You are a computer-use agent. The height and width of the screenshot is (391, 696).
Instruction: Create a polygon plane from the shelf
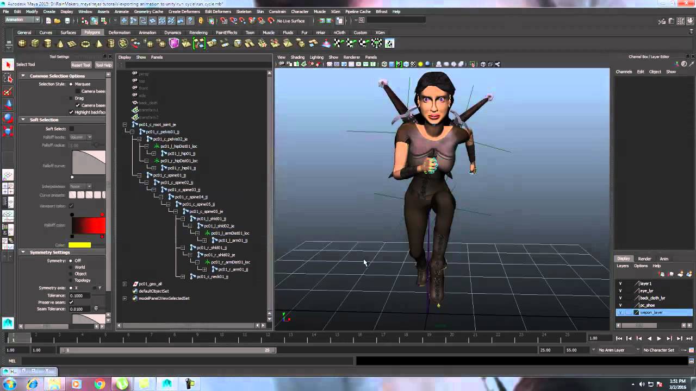pos(72,43)
